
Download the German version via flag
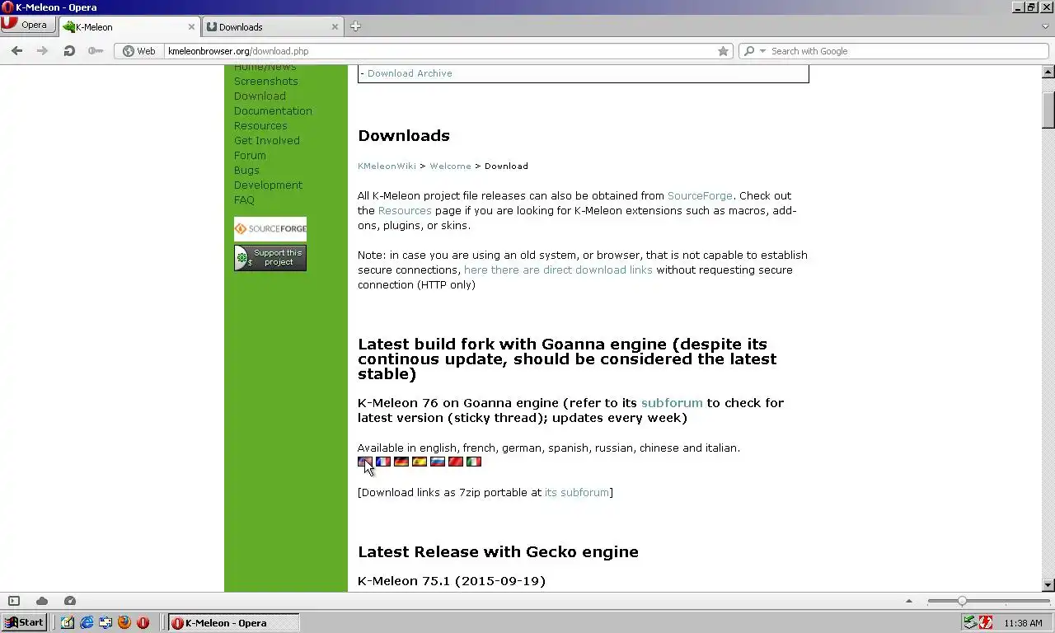pyautogui.click(x=401, y=462)
